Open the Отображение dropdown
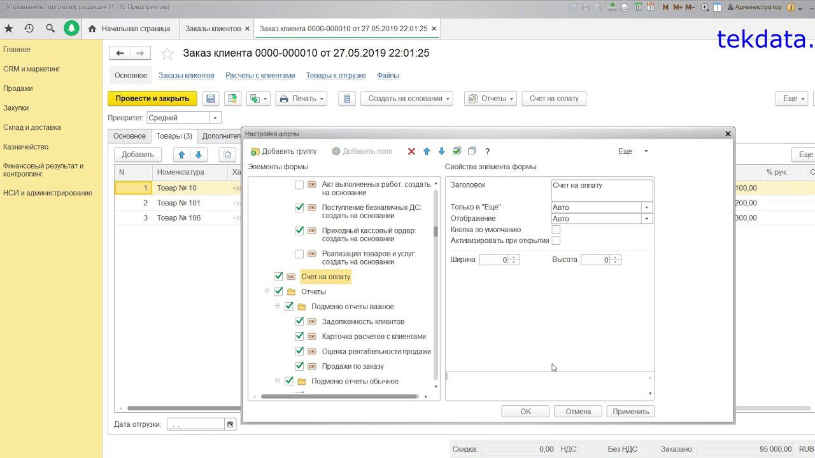The width and height of the screenshot is (815, 458). coord(647,219)
